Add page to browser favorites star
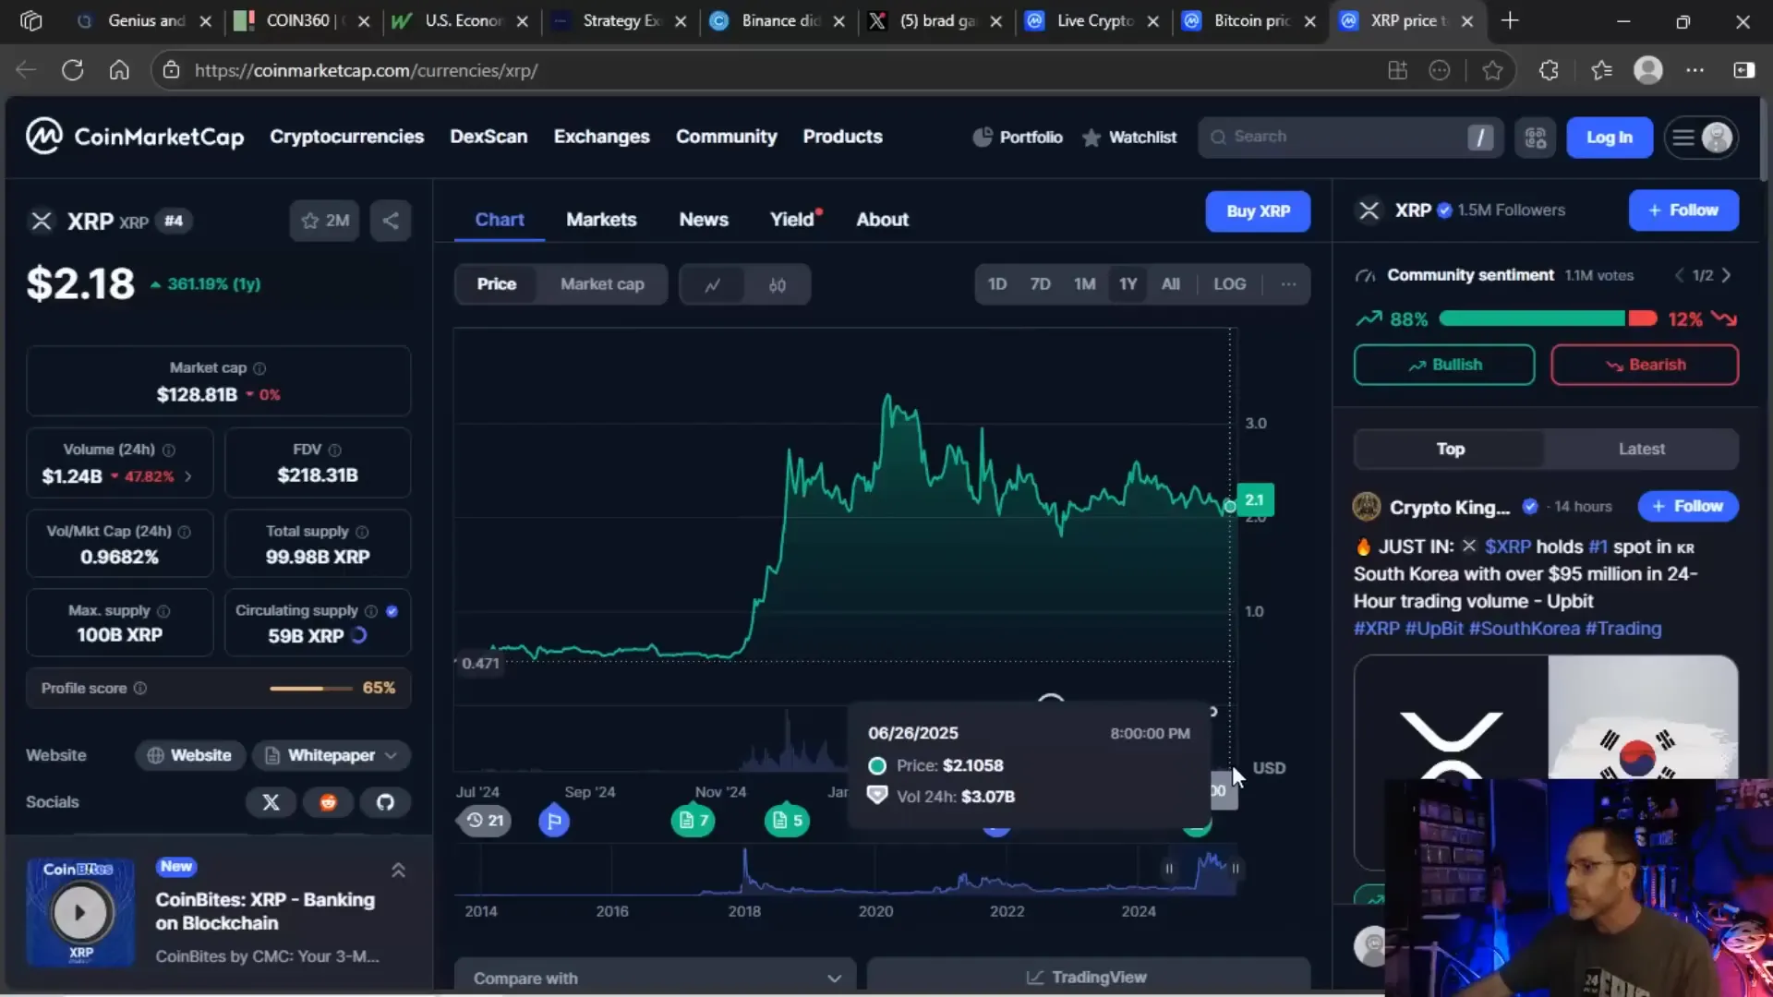Image resolution: width=1773 pixels, height=997 pixels. point(1492,70)
